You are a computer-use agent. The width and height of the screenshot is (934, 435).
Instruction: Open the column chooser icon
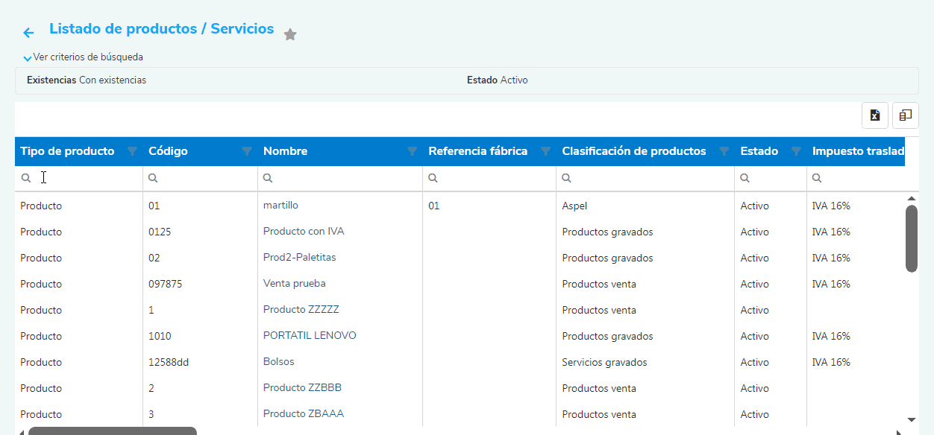[905, 115]
